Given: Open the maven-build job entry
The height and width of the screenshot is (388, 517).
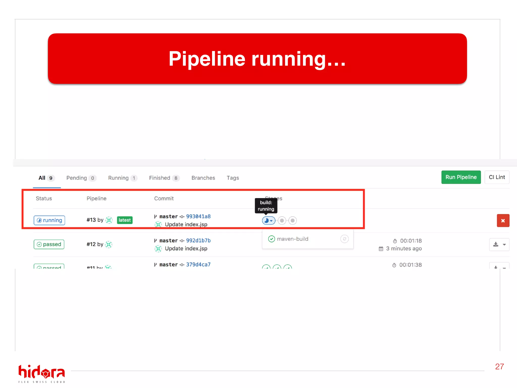Looking at the screenshot, I should pyautogui.click(x=293, y=239).
